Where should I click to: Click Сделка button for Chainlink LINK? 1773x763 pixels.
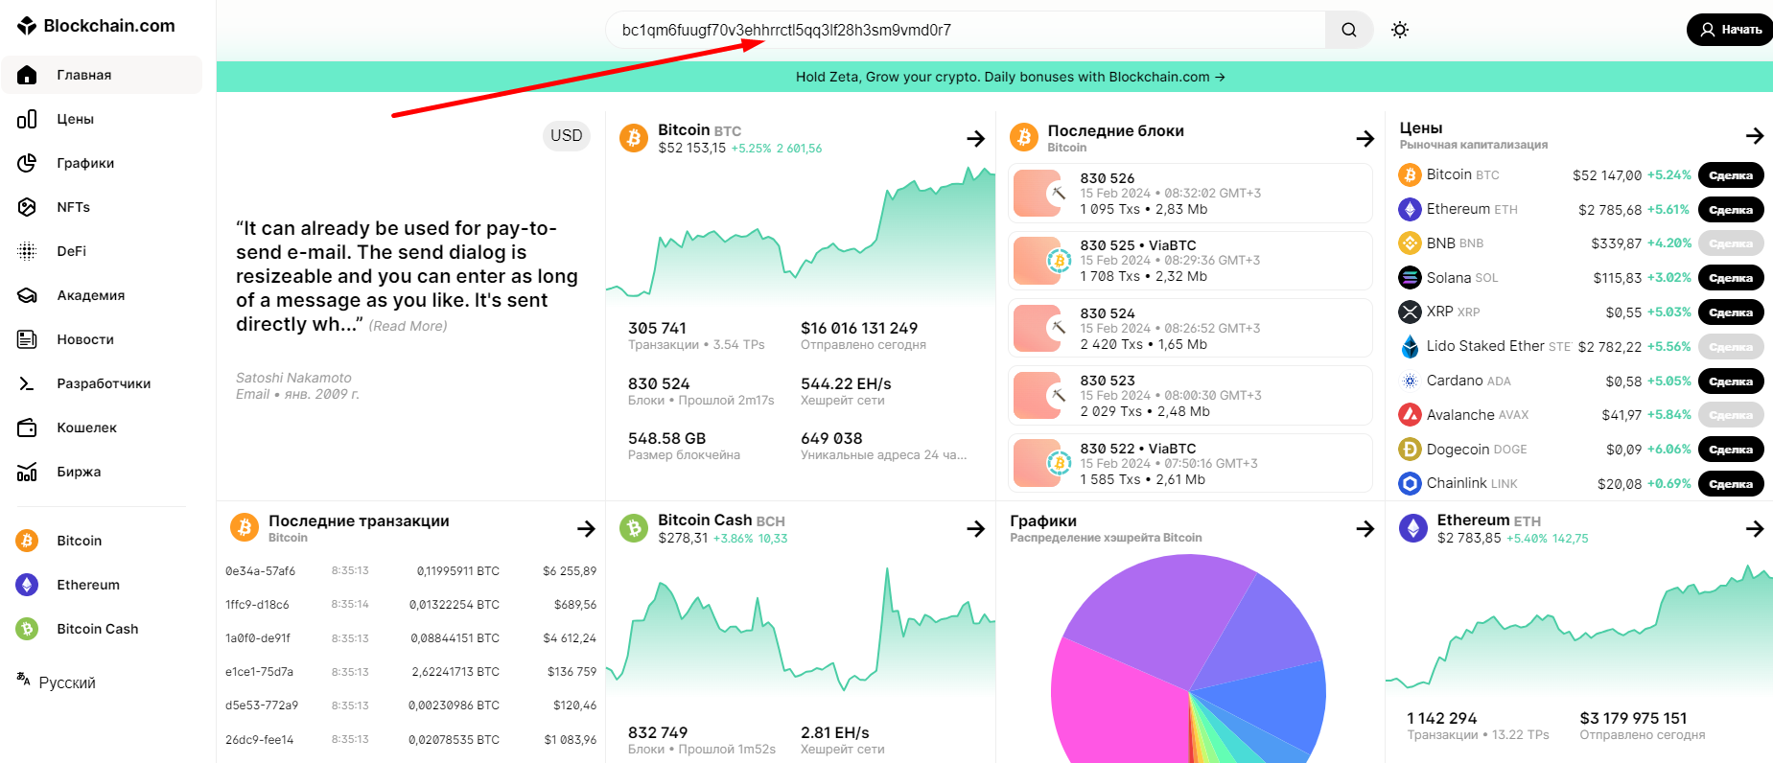(x=1731, y=484)
